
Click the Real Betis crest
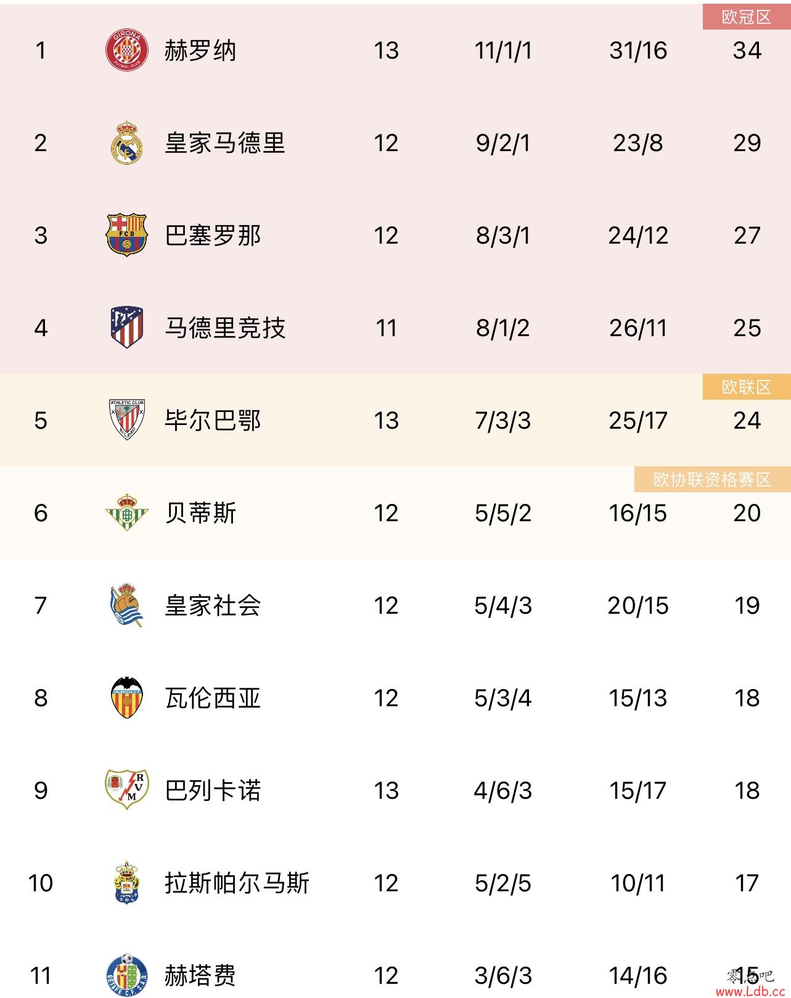point(126,513)
